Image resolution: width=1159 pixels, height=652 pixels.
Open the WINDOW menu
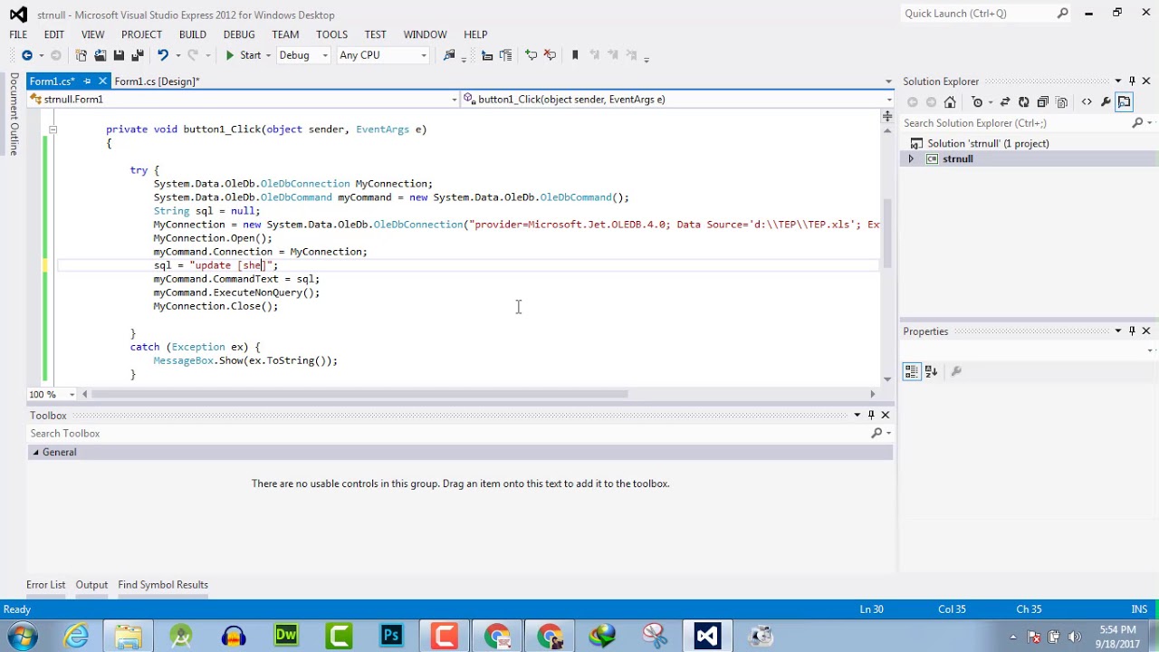[425, 34]
